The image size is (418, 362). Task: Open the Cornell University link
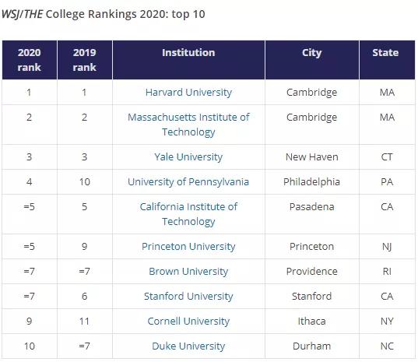tap(188, 322)
